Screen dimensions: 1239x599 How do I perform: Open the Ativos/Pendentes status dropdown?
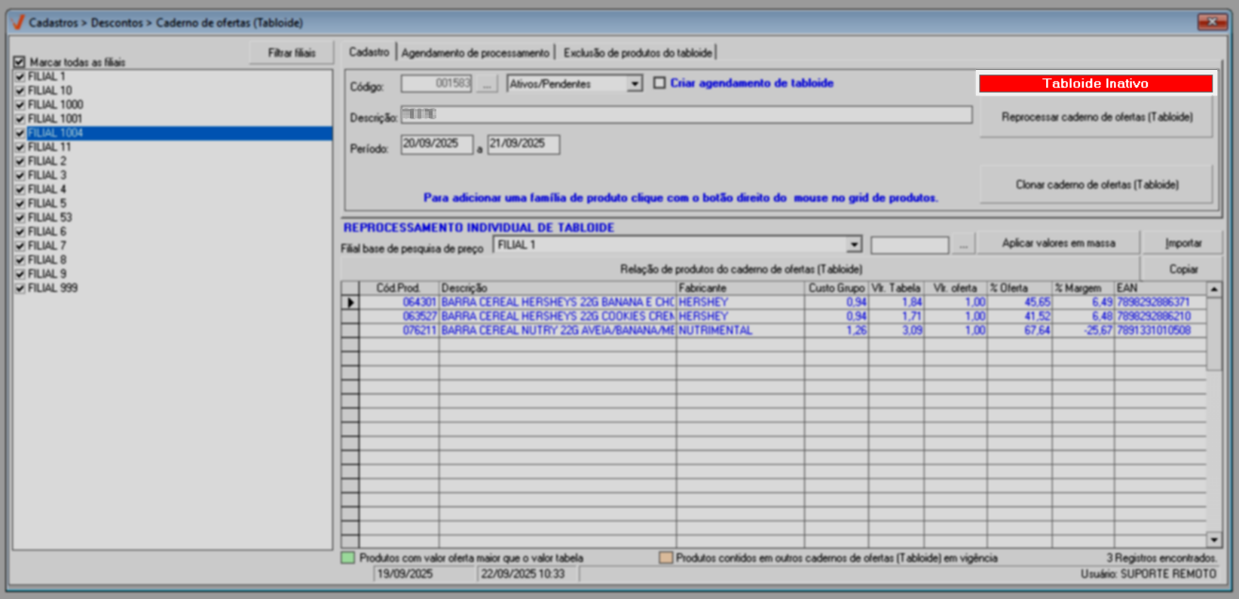[x=635, y=84]
